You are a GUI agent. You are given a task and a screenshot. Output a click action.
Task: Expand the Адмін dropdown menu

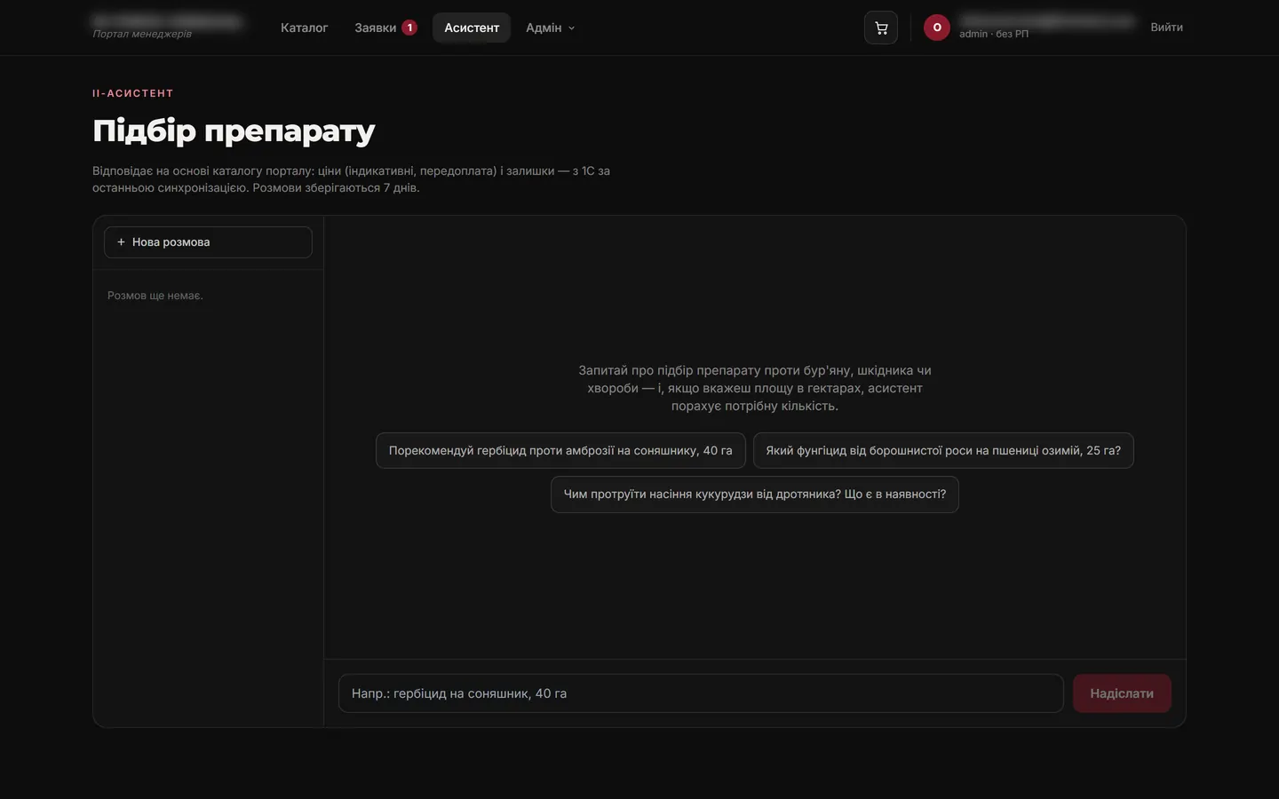click(550, 28)
